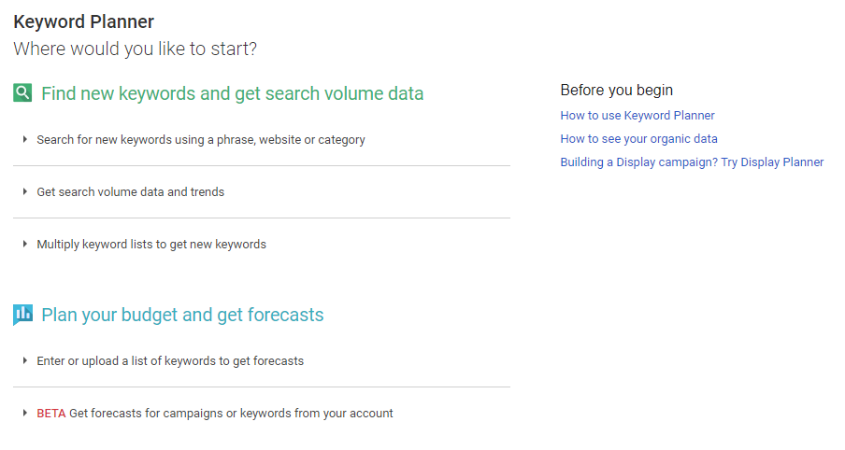
Task: Select 'Get forecasts for campaigns or keywords' option
Action: click(x=231, y=414)
